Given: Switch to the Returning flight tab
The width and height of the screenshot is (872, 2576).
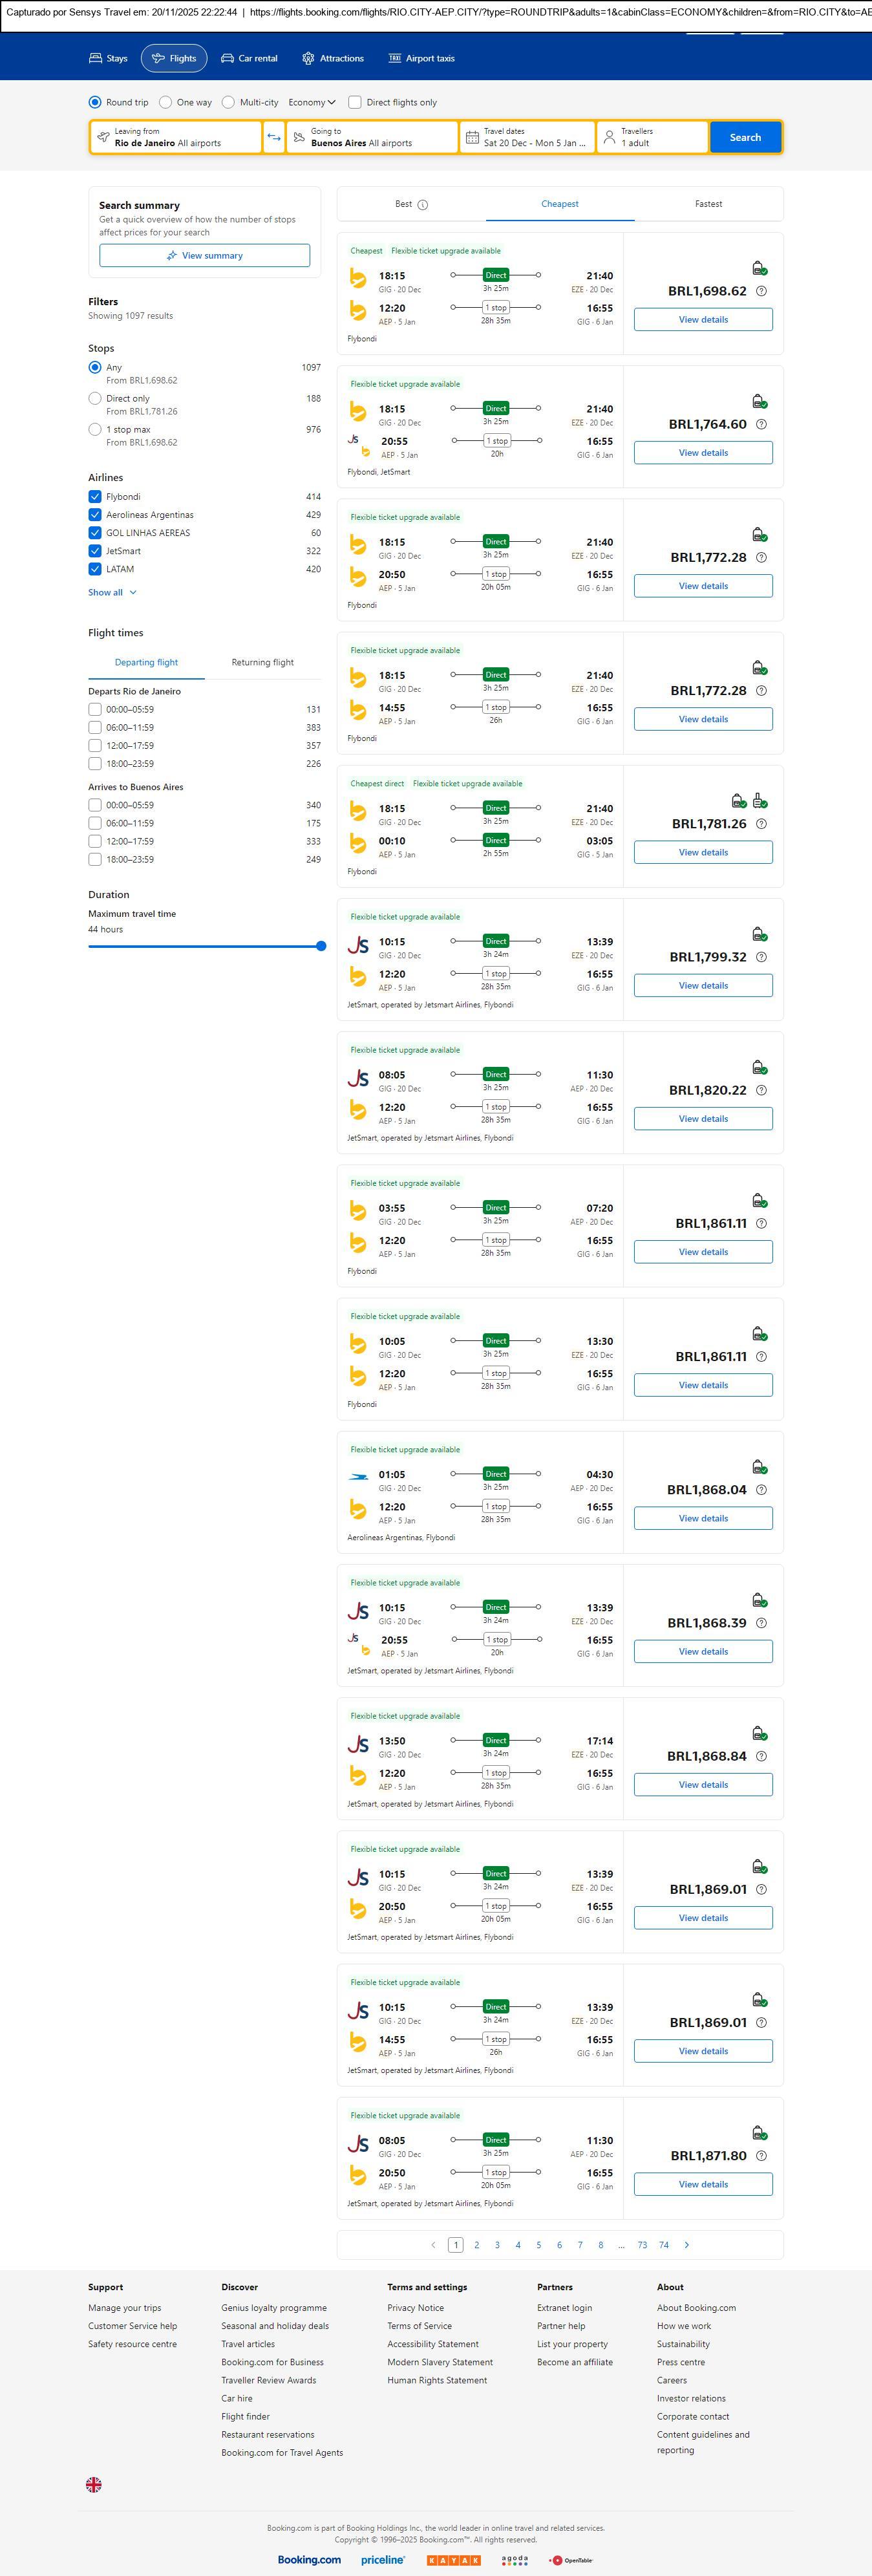Looking at the screenshot, I should pos(262,662).
